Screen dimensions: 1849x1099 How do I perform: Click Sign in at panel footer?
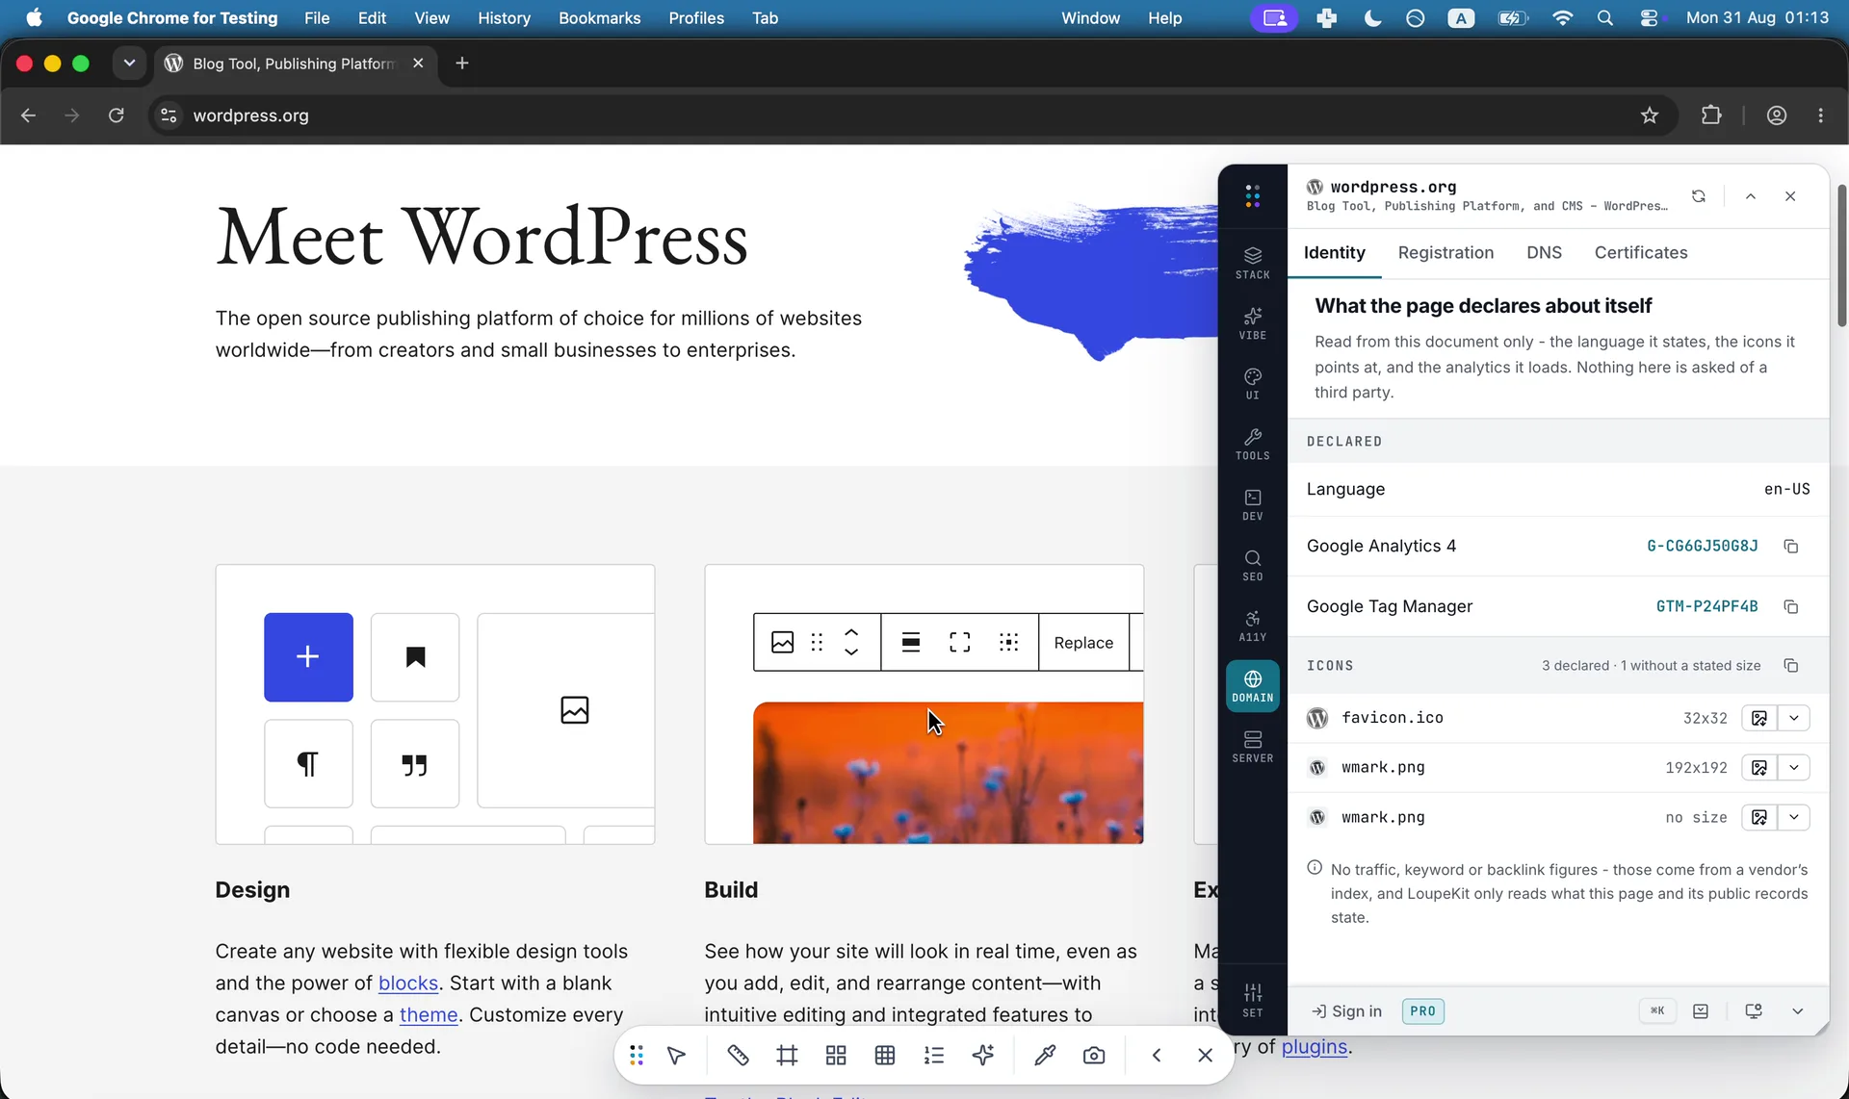[1346, 1011]
